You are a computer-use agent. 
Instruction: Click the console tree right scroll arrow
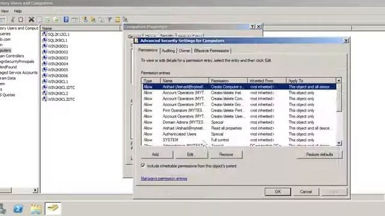point(35,190)
